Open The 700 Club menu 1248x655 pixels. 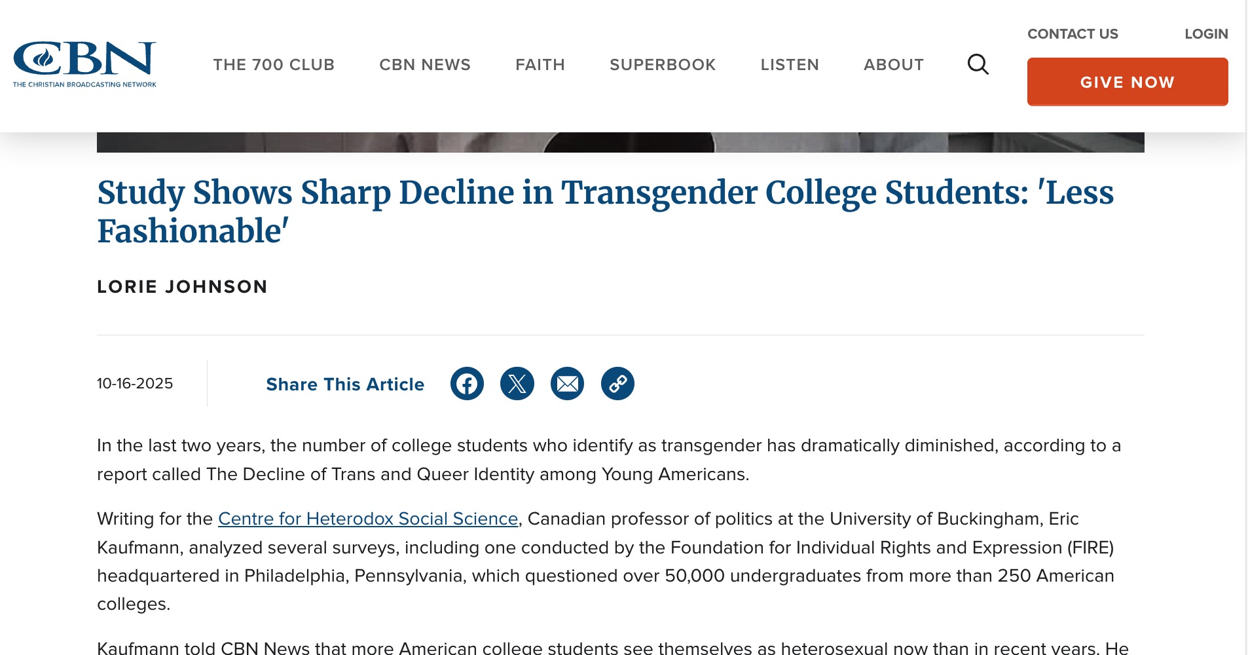pyautogui.click(x=274, y=65)
